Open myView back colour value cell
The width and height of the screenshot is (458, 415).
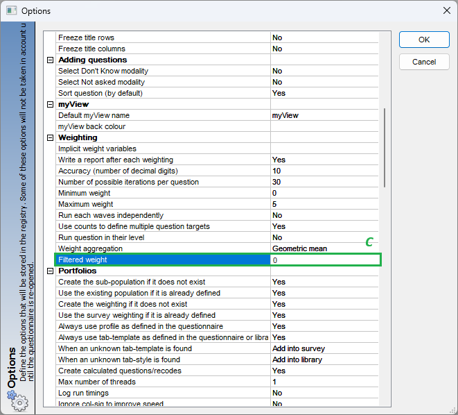tap(324, 126)
